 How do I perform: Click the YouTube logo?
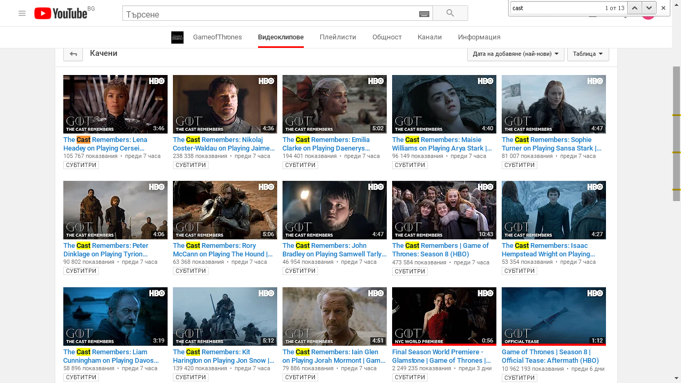click(61, 13)
